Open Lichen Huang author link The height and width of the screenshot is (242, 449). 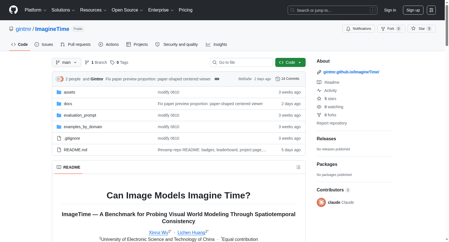pyautogui.click(x=191, y=232)
